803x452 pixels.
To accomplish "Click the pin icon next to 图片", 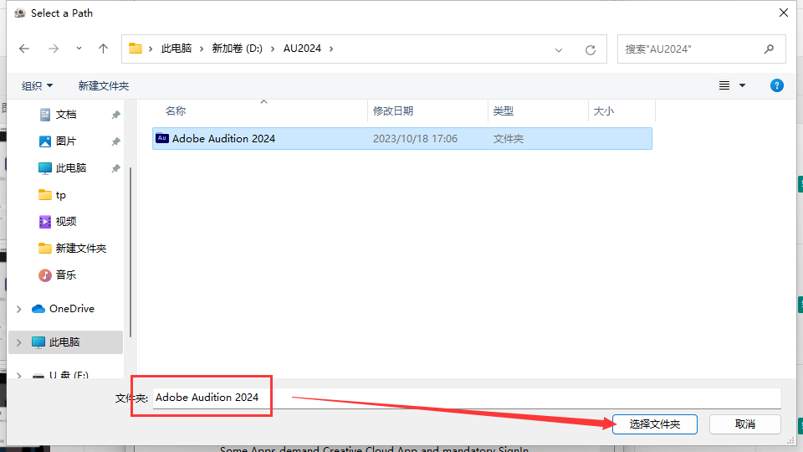I will pyautogui.click(x=115, y=141).
